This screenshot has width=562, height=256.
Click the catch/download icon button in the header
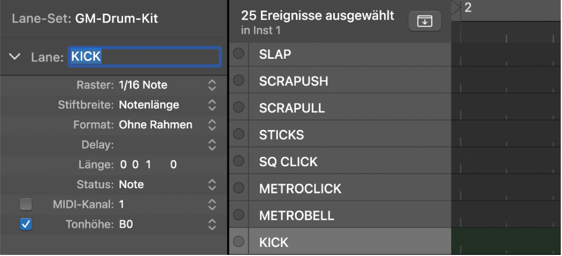(425, 21)
